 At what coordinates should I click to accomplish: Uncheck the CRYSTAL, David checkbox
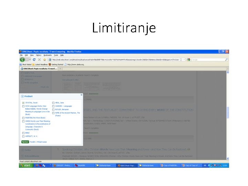pyautogui.click(x=23, y=103)
